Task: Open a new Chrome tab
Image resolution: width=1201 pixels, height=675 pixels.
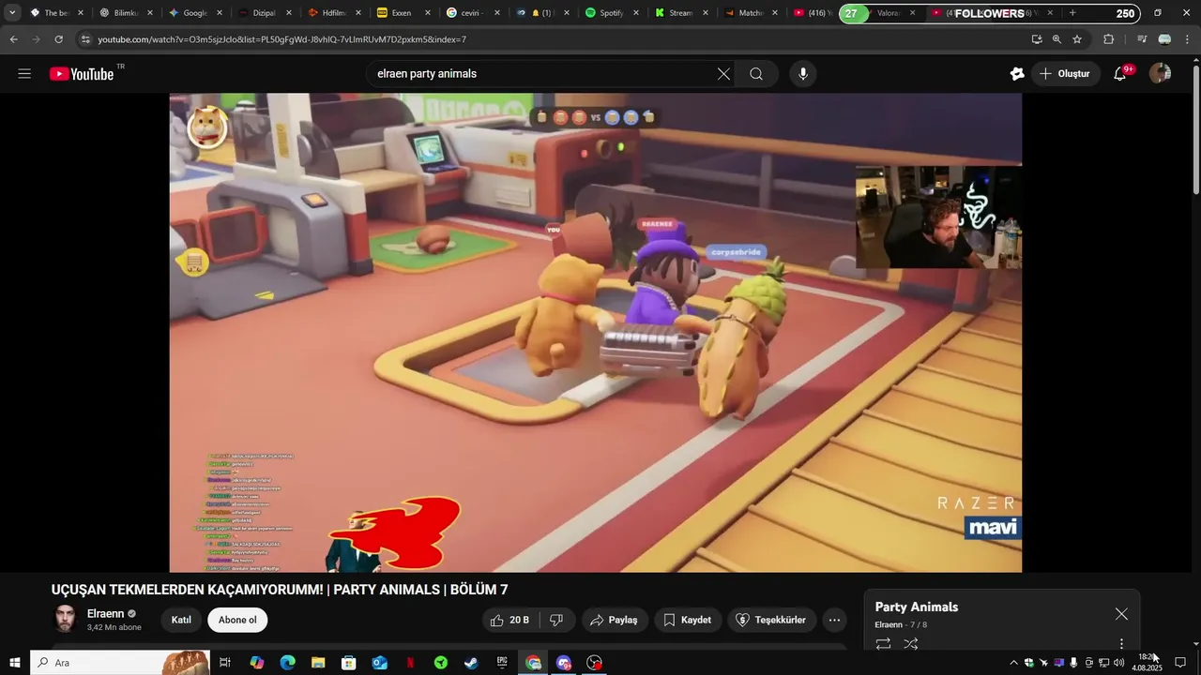Action: tap(1072, 13)
